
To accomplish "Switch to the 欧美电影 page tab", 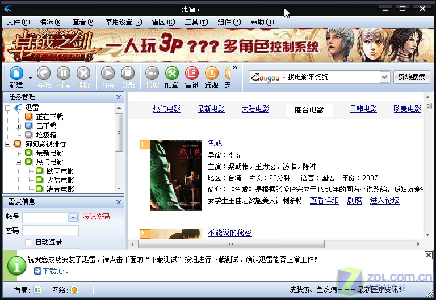I will tap(408, 109).
